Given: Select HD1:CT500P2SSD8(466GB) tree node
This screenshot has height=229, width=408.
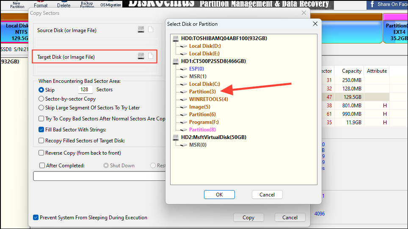Looking at the screenshot, I should pyautogui.click(x=213, y=61).
